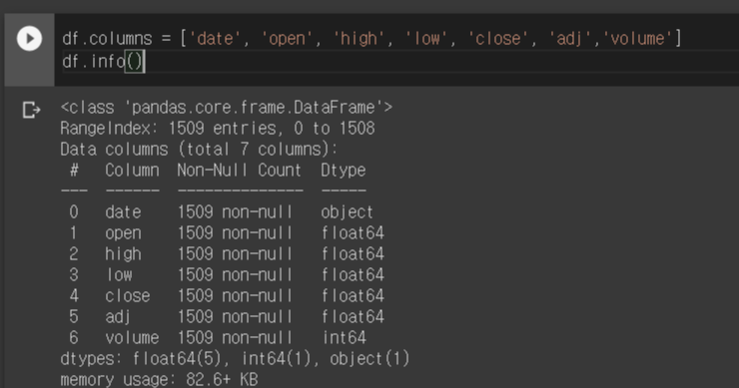Click the object dtype of date row
The height and width of the screenshot is (388, 739).
point(347,211)
